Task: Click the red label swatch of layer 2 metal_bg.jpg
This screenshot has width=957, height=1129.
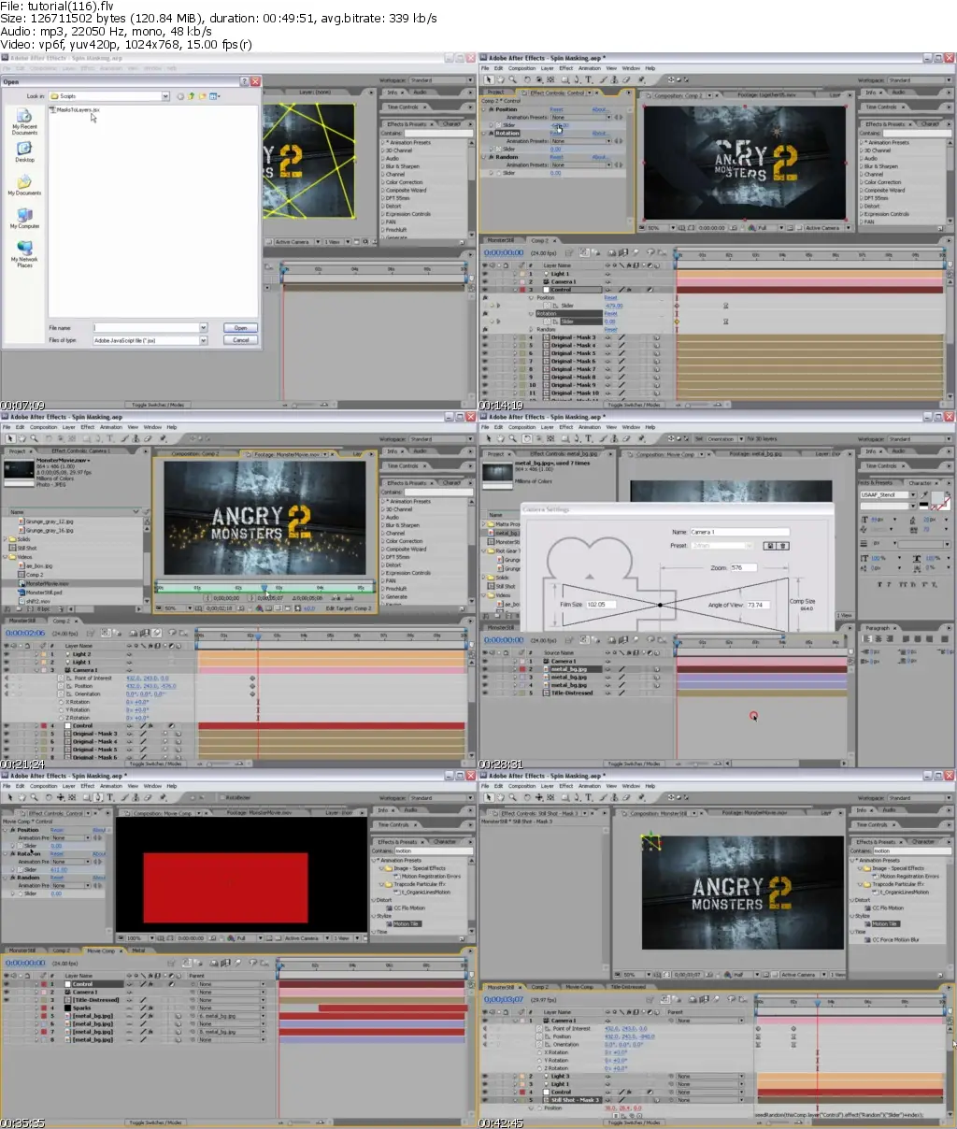Action: tap(522, 669)
